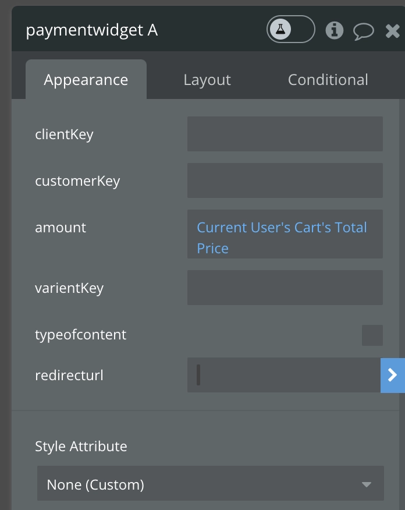
Task: Check the typeofcontent checkbox
Action: (372, 335)
